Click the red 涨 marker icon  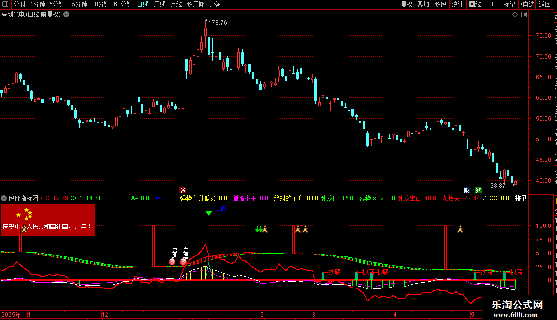coord(182,191)
